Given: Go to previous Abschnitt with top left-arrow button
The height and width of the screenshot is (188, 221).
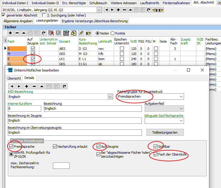Looking at the screenshot, I should [106, 10].
